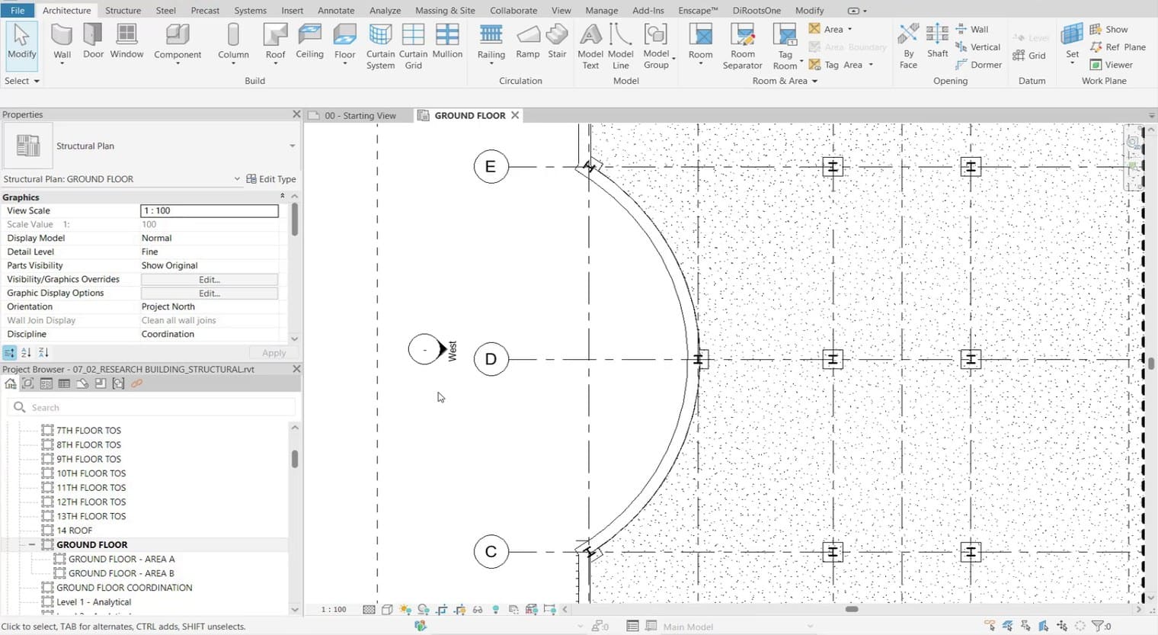Select the Shaft opening tool
This screenshot has height=635, width=1158.
(x=937, y=41)
